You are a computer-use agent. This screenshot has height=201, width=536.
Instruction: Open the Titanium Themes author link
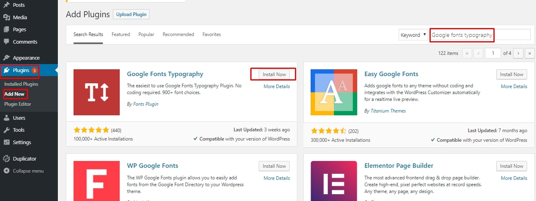[388, 111]
